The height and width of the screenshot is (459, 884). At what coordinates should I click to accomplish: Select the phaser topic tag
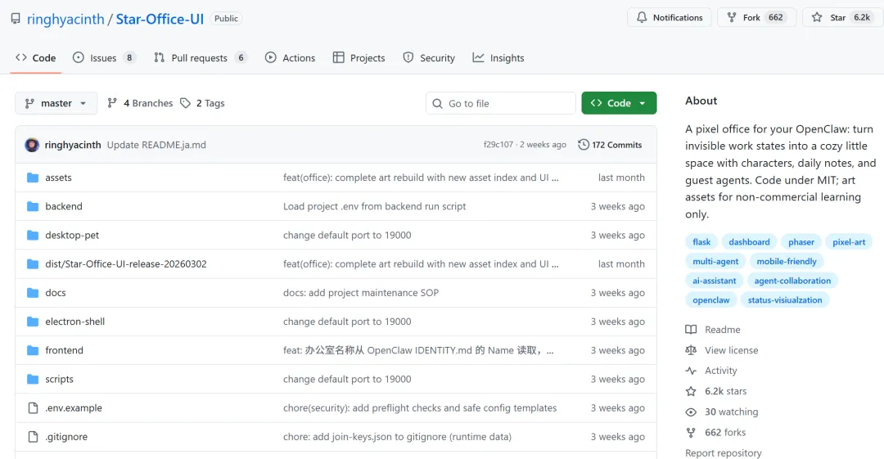[801, 242]
